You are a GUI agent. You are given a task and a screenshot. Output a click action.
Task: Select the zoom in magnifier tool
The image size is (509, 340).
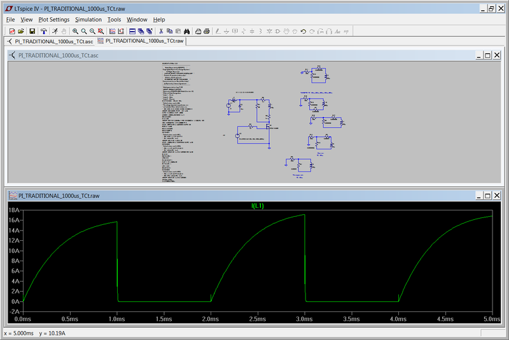76,31
